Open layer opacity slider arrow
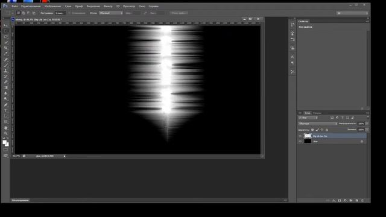This screenshot has height=217, width=386. 367,124
